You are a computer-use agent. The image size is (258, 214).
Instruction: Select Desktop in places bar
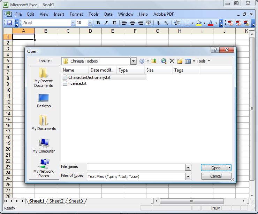[x=44, y=101]
